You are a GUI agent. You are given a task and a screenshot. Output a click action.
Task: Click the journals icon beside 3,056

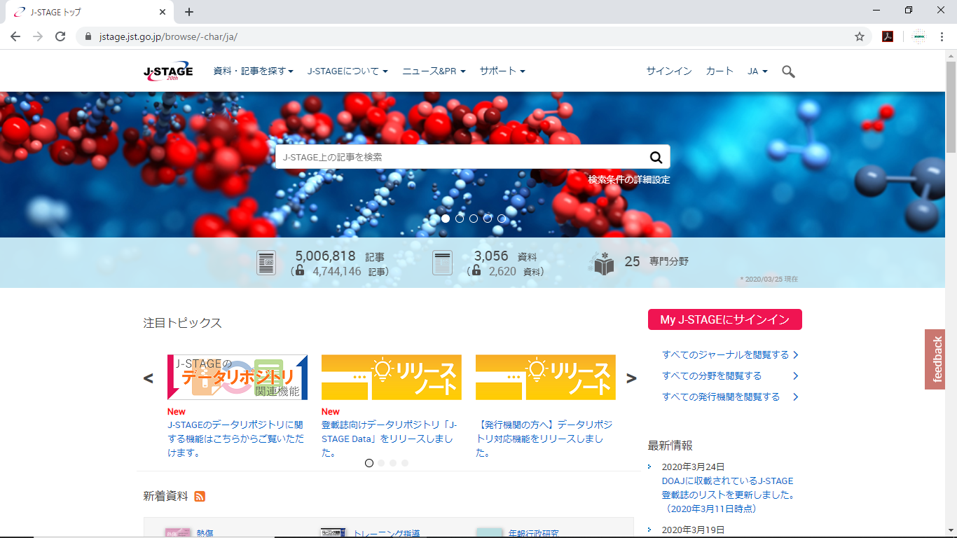(442, 263)
